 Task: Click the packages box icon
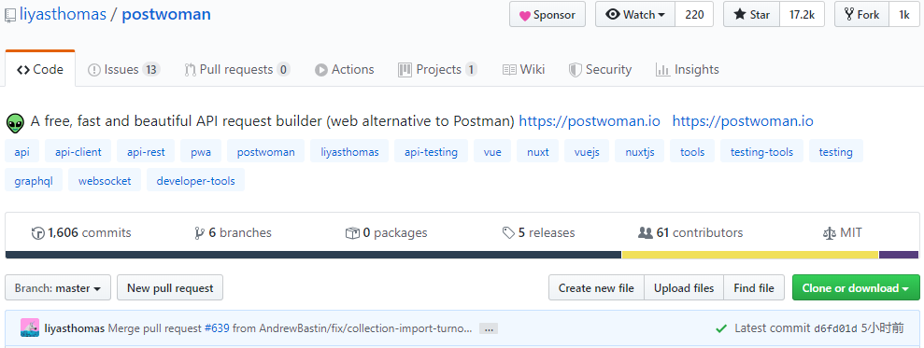(x=352, y=233)
